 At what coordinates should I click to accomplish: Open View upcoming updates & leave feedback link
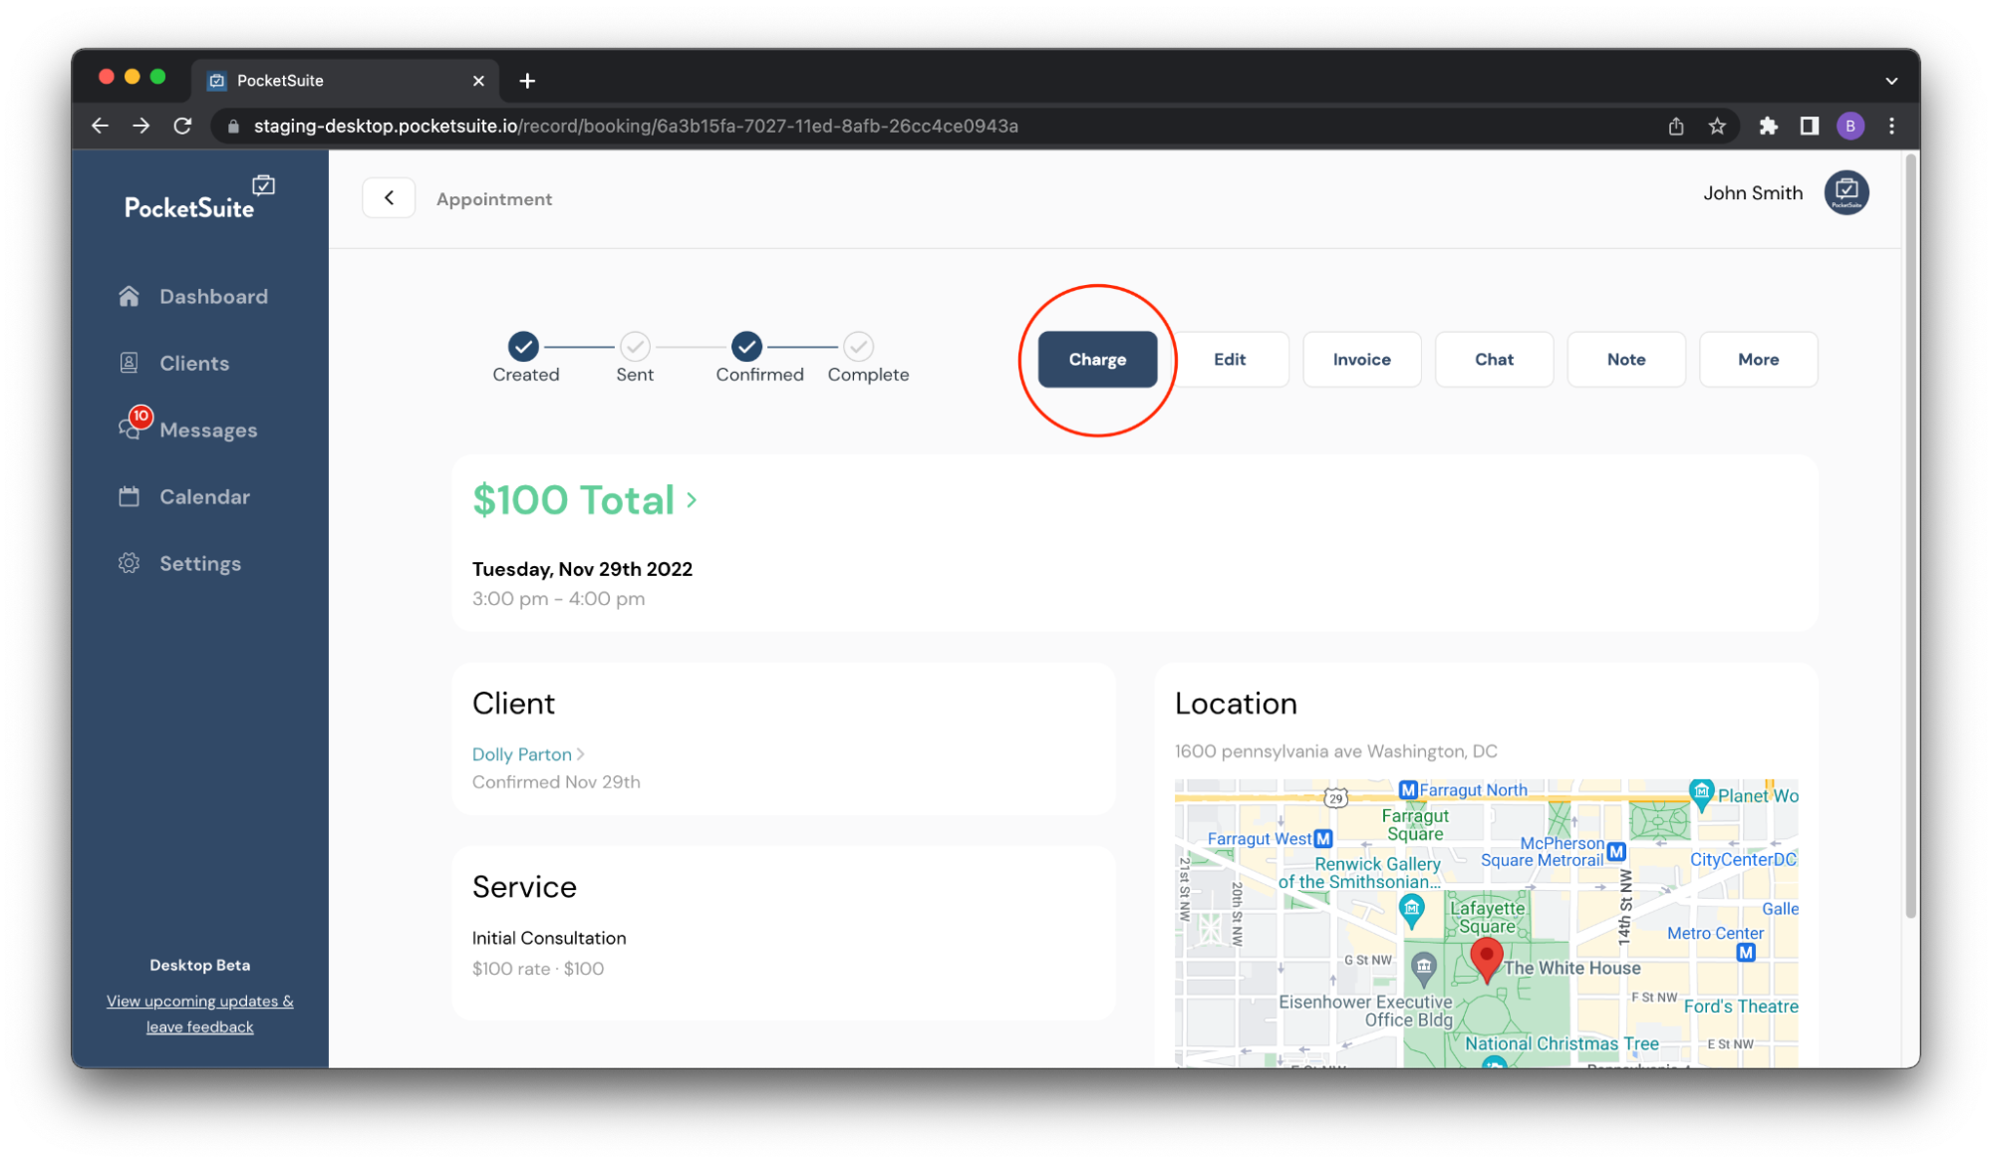pos(200,1014)
